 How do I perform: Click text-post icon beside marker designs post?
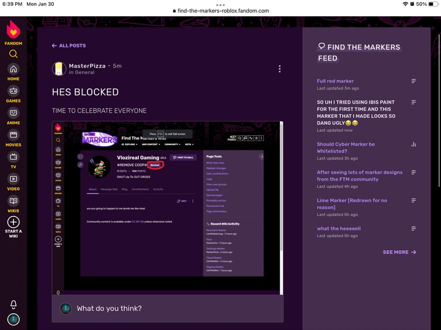pyautogui.click(x=414, y=173)
